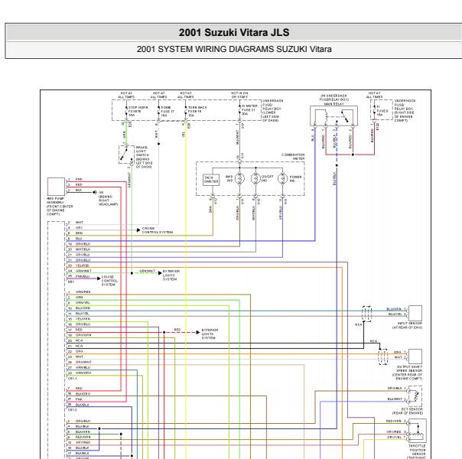Image resolution: width=462 pixels, height=459 pixels.
Task: Click "HOT IN ON OR START" label
Action: pos(239,95)
